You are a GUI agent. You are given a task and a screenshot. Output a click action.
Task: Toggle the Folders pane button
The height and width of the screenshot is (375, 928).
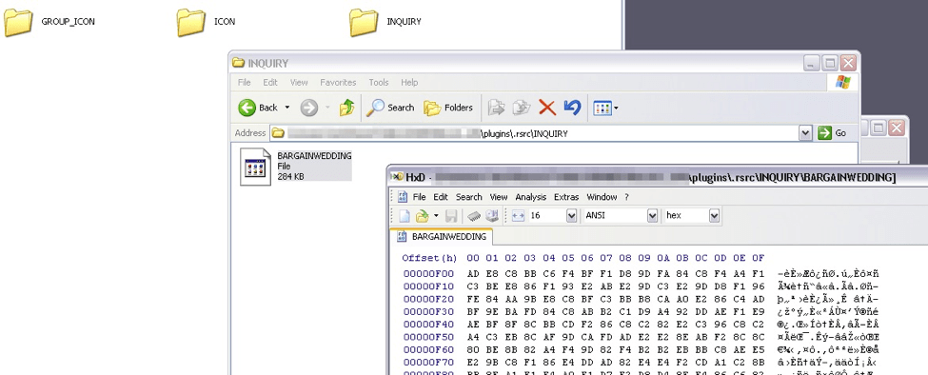point(448,108)
